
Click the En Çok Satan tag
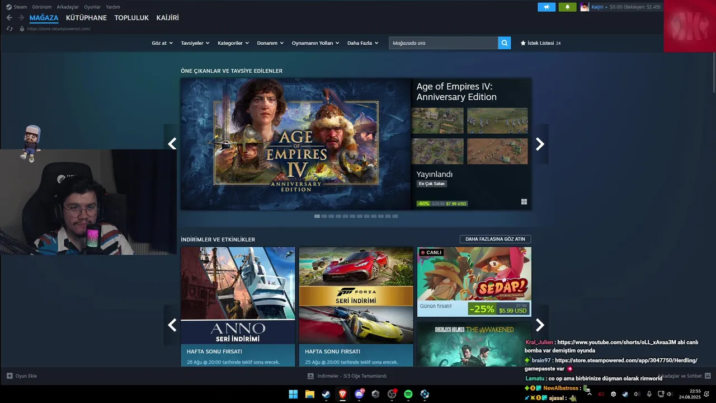tap(432, 184)
